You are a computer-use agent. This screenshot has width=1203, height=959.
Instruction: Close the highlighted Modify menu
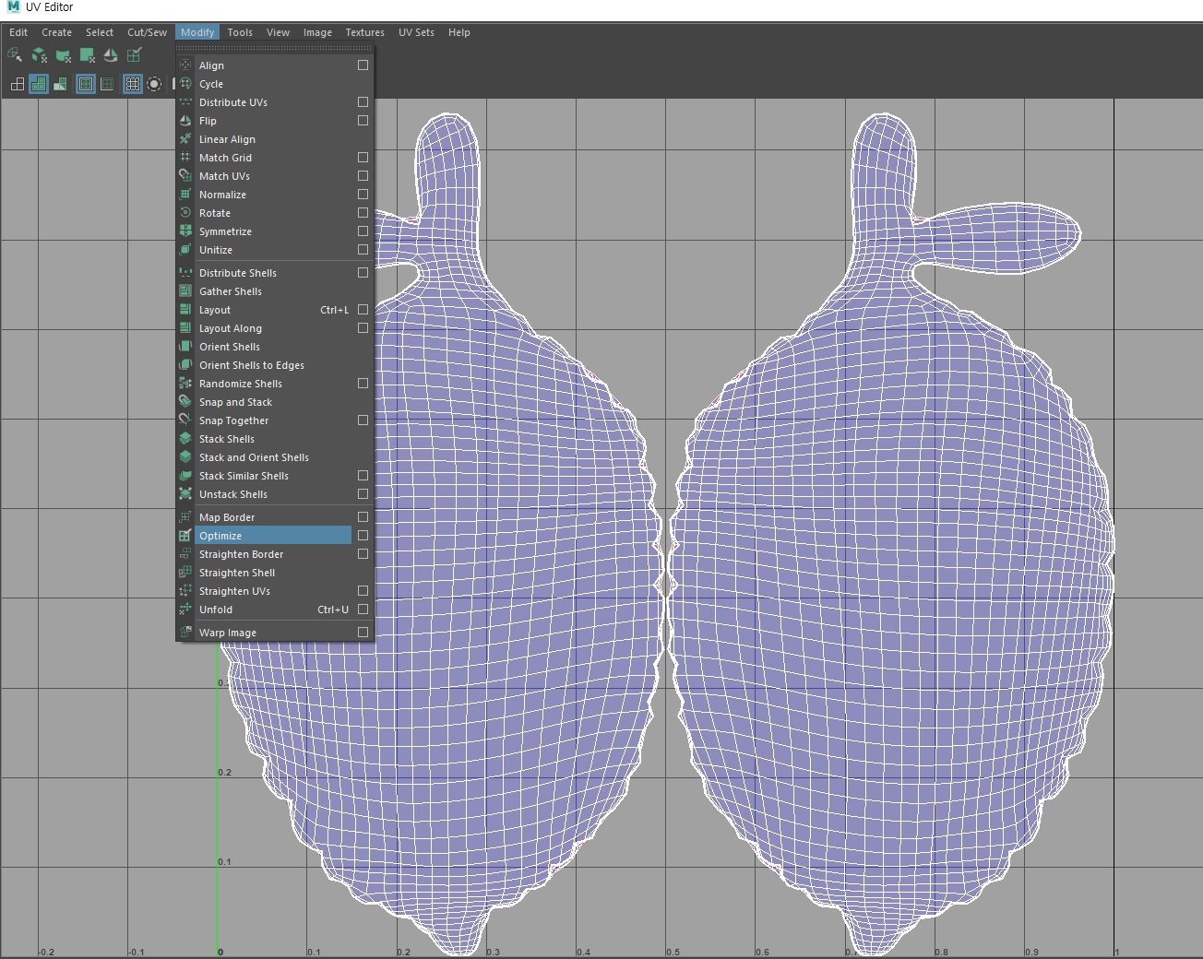(197, 32)
